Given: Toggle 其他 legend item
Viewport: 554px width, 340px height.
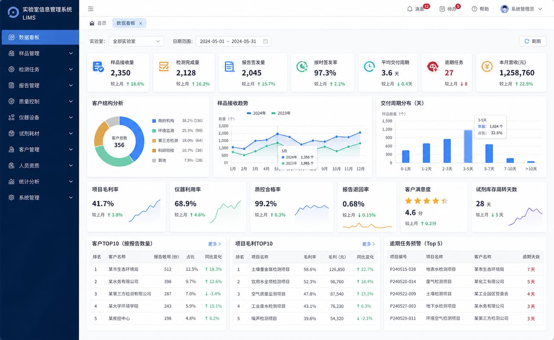Looking at the screenshot, I should (177, 160).
